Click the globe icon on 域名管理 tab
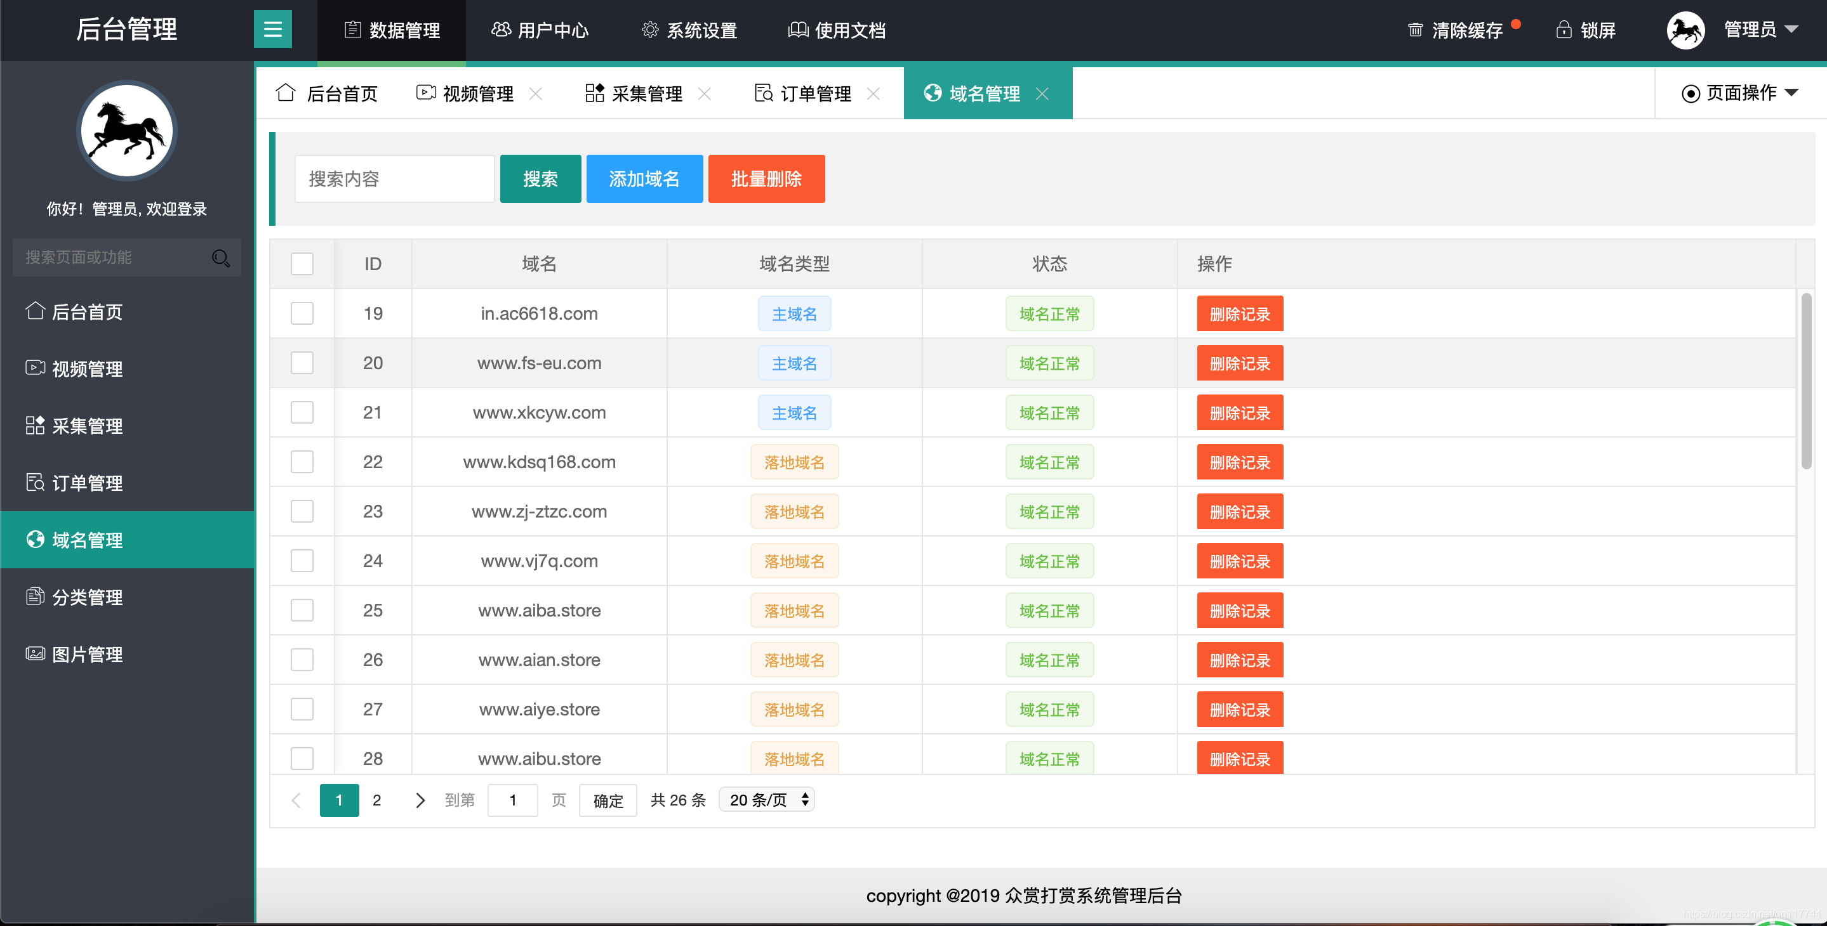Viewport: 1827px width, 926px height. click(933, 93)
